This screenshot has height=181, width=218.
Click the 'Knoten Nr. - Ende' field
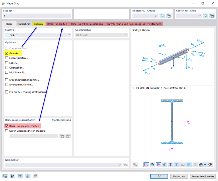(189, 16)
